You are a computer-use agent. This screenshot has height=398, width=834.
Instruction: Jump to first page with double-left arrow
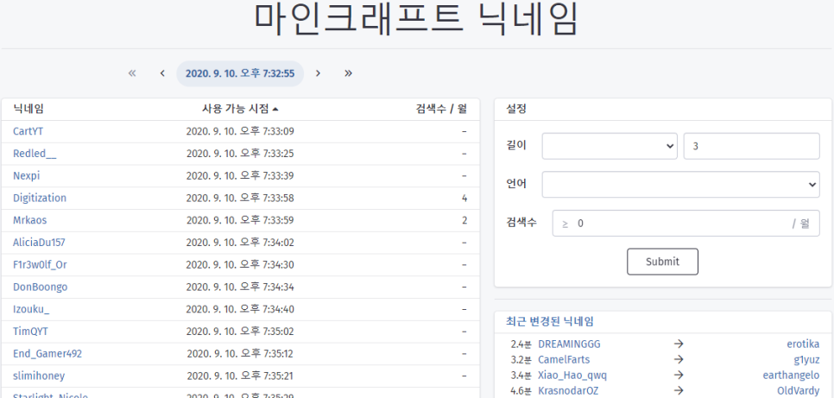[132, 73]
